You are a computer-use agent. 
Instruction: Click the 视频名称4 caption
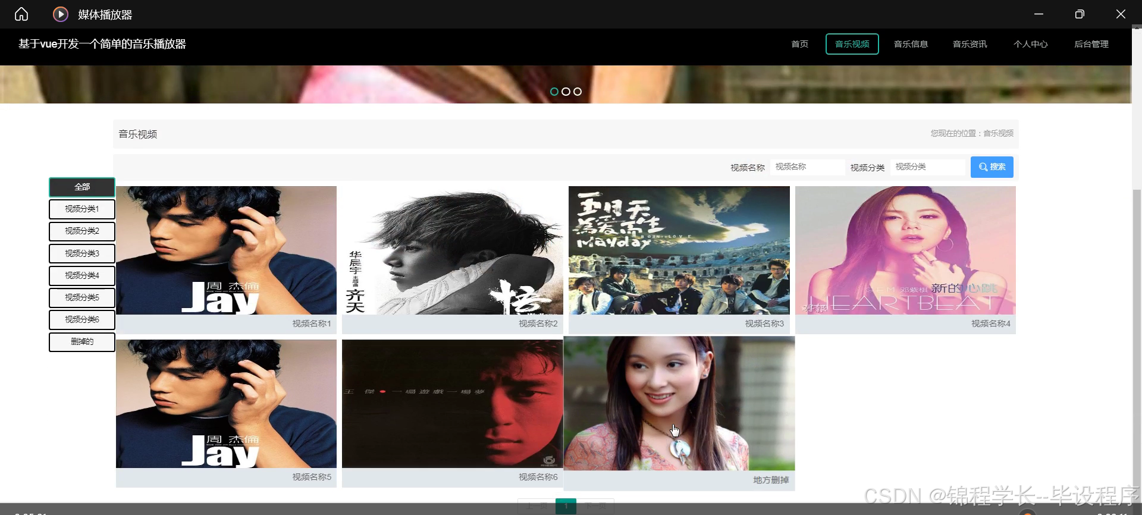(x=991, y=324)
